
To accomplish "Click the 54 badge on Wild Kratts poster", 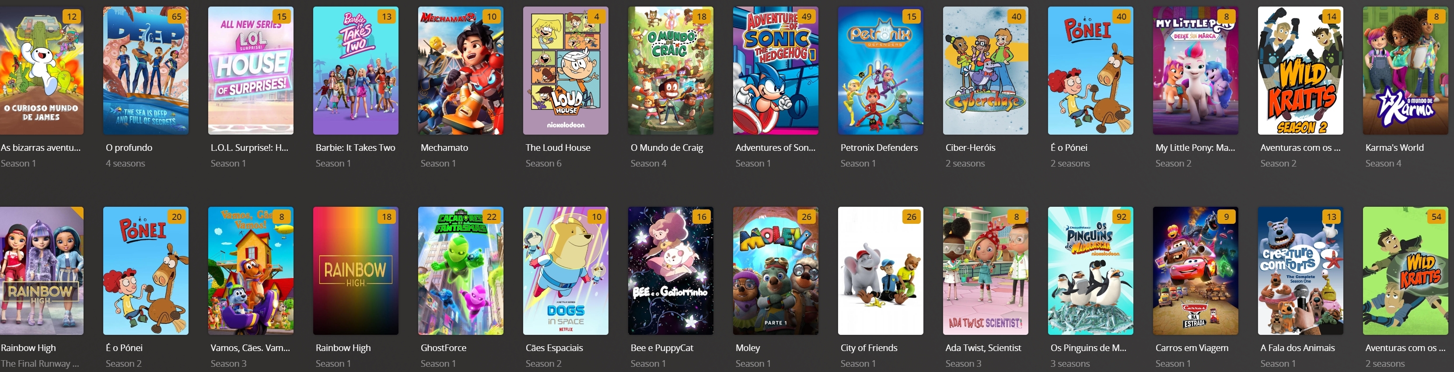I will (x=1437, y=217).
